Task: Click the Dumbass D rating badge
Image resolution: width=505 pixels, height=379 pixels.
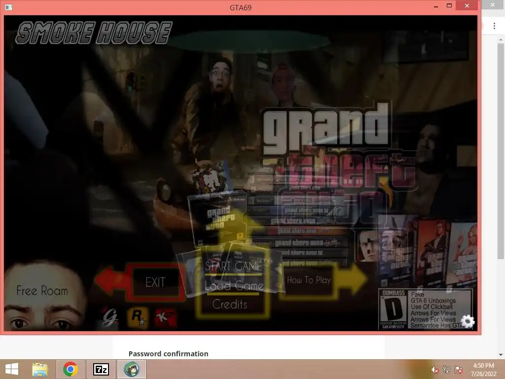Action: (x=393, y=309)
